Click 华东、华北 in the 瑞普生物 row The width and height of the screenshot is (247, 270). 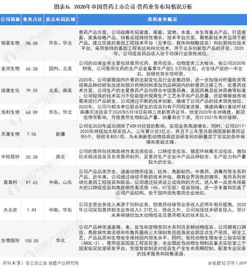61,43
